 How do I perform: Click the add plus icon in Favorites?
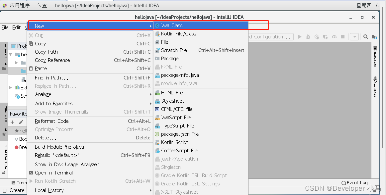[x=12, y=122]
